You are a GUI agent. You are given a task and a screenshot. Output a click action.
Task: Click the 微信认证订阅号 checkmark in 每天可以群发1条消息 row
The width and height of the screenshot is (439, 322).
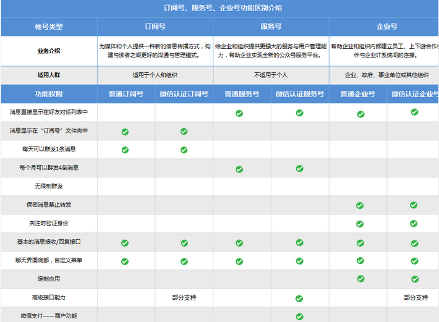pos(184,150)
